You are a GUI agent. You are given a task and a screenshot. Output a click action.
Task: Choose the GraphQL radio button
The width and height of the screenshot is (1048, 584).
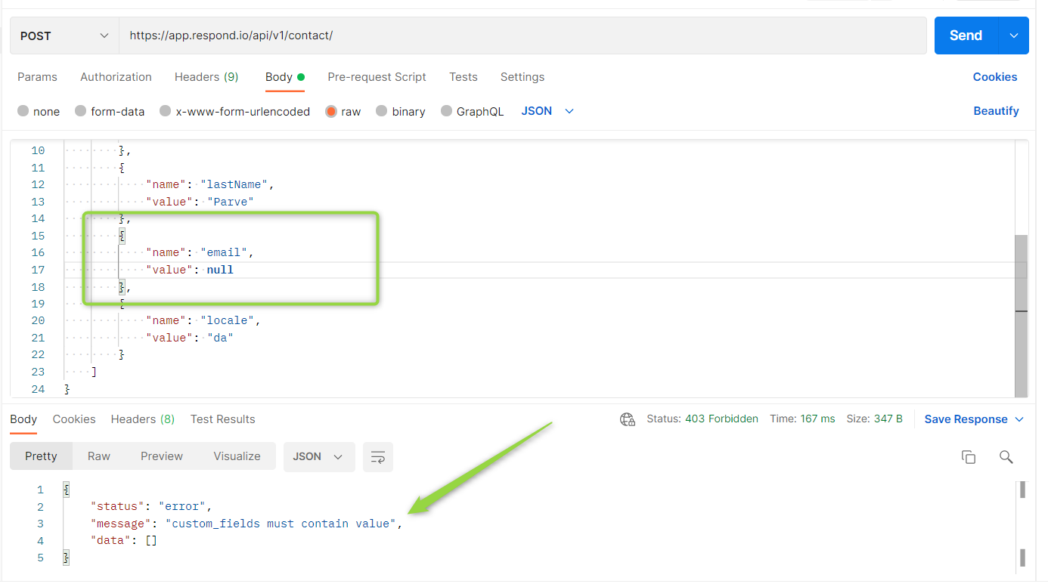tap(447, 111)
